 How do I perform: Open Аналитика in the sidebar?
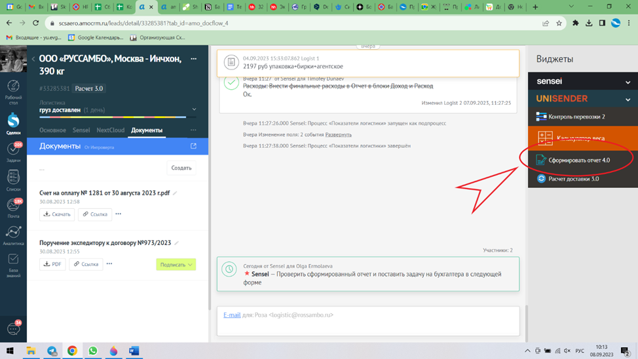tap(13, 236)
